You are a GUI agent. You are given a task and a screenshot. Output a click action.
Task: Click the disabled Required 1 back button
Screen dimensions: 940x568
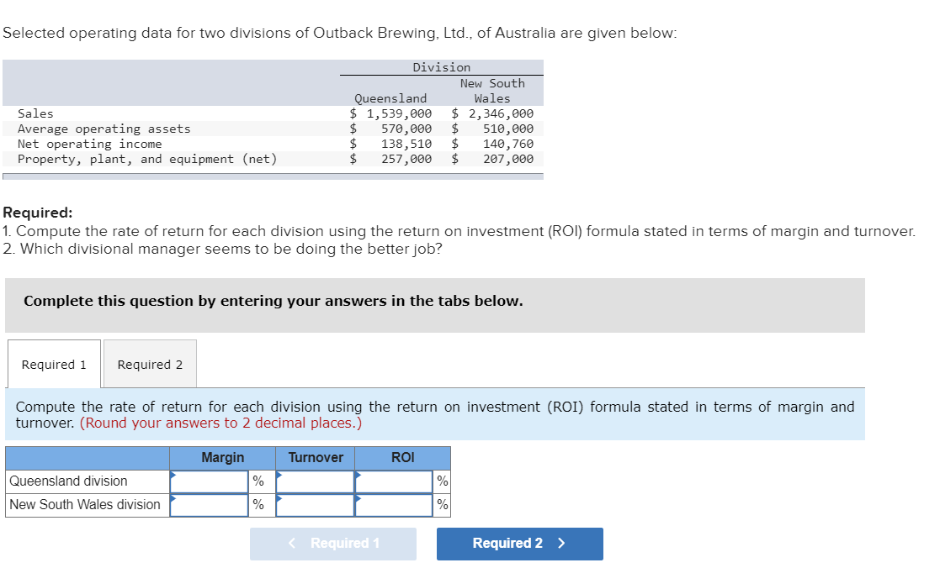pos(333,544)
